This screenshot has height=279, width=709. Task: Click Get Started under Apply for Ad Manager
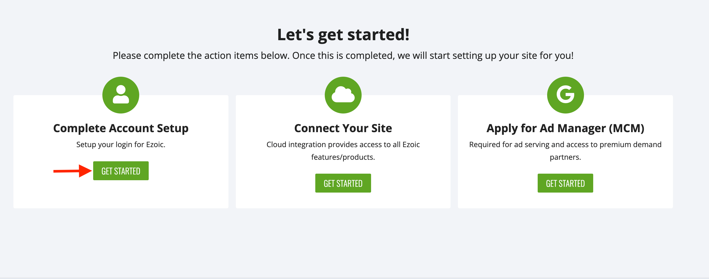click(565, 183)
